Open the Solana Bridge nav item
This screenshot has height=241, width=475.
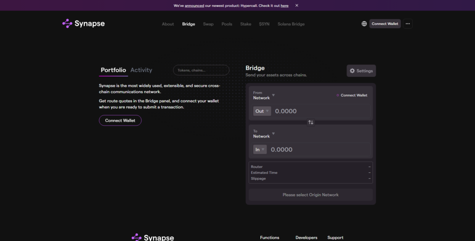[x=291, y=24]
